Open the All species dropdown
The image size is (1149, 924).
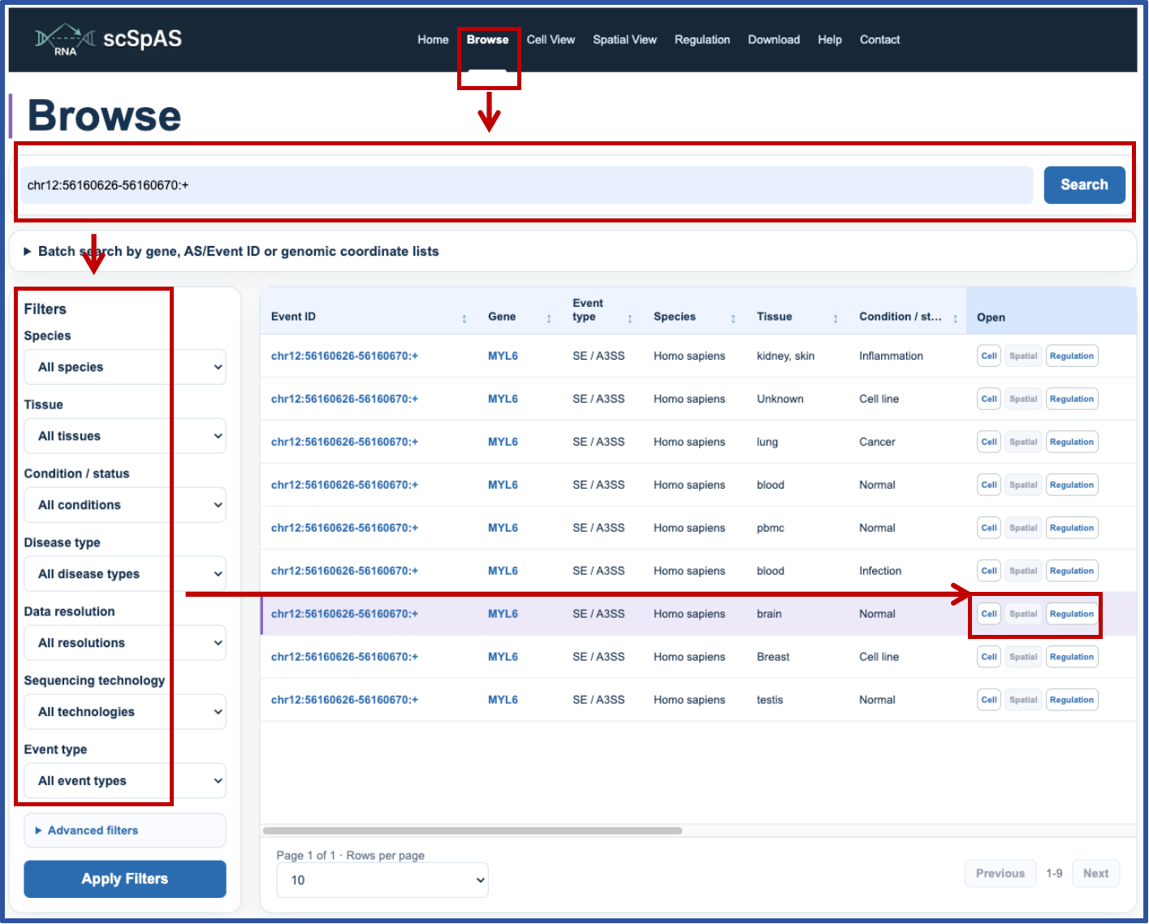pyautogui.click(x=125, y=367)
